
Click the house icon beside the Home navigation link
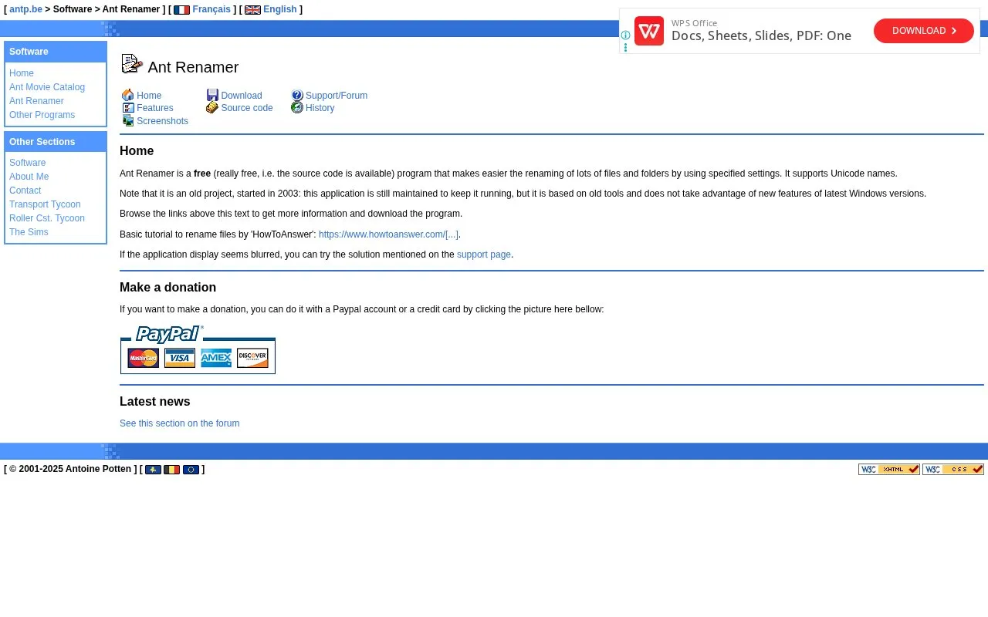coord(128,96)
